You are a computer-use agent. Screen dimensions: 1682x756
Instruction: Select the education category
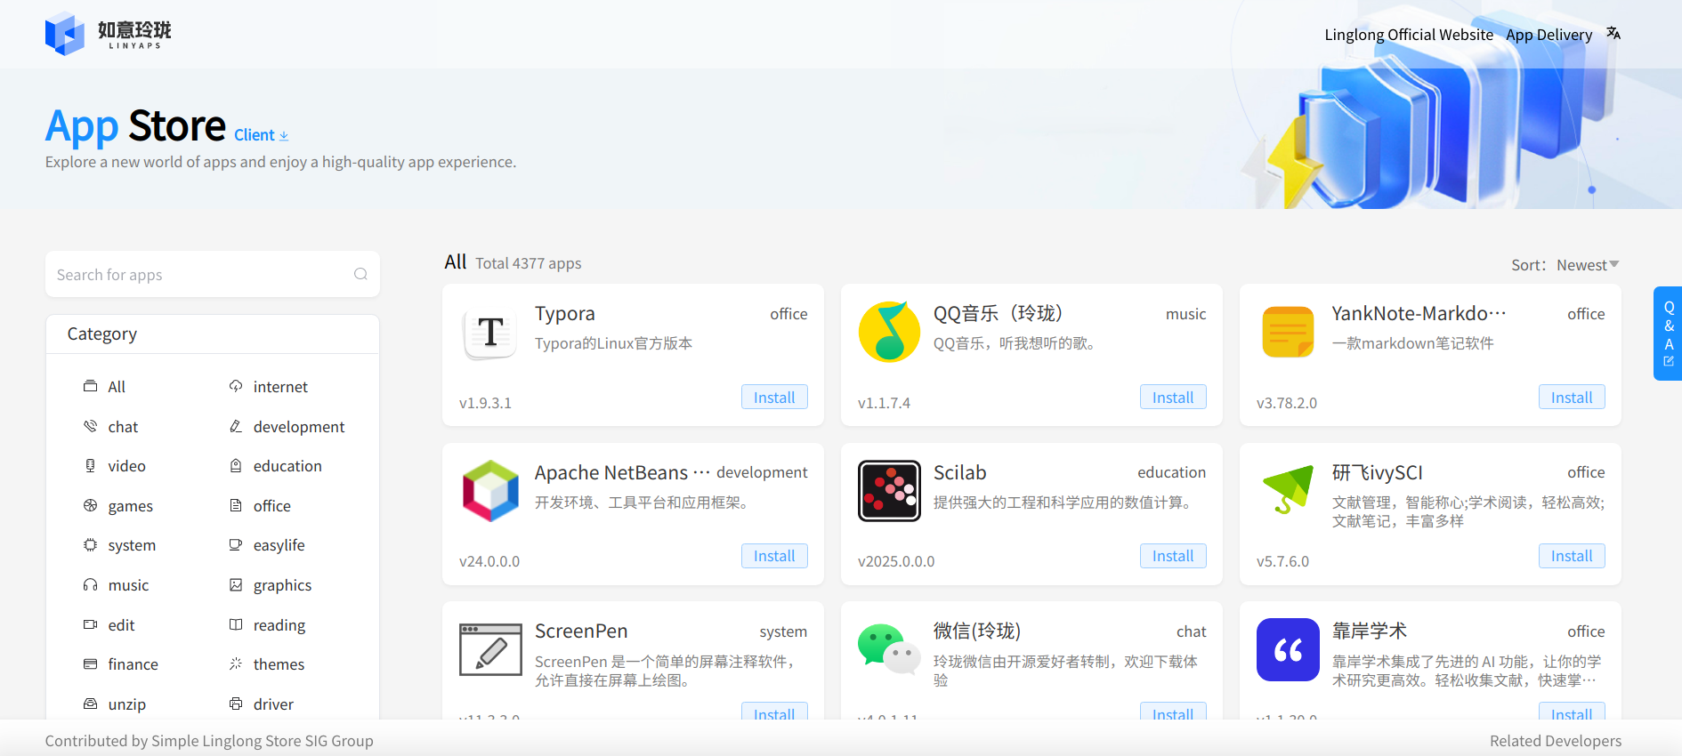coord(287,466)
